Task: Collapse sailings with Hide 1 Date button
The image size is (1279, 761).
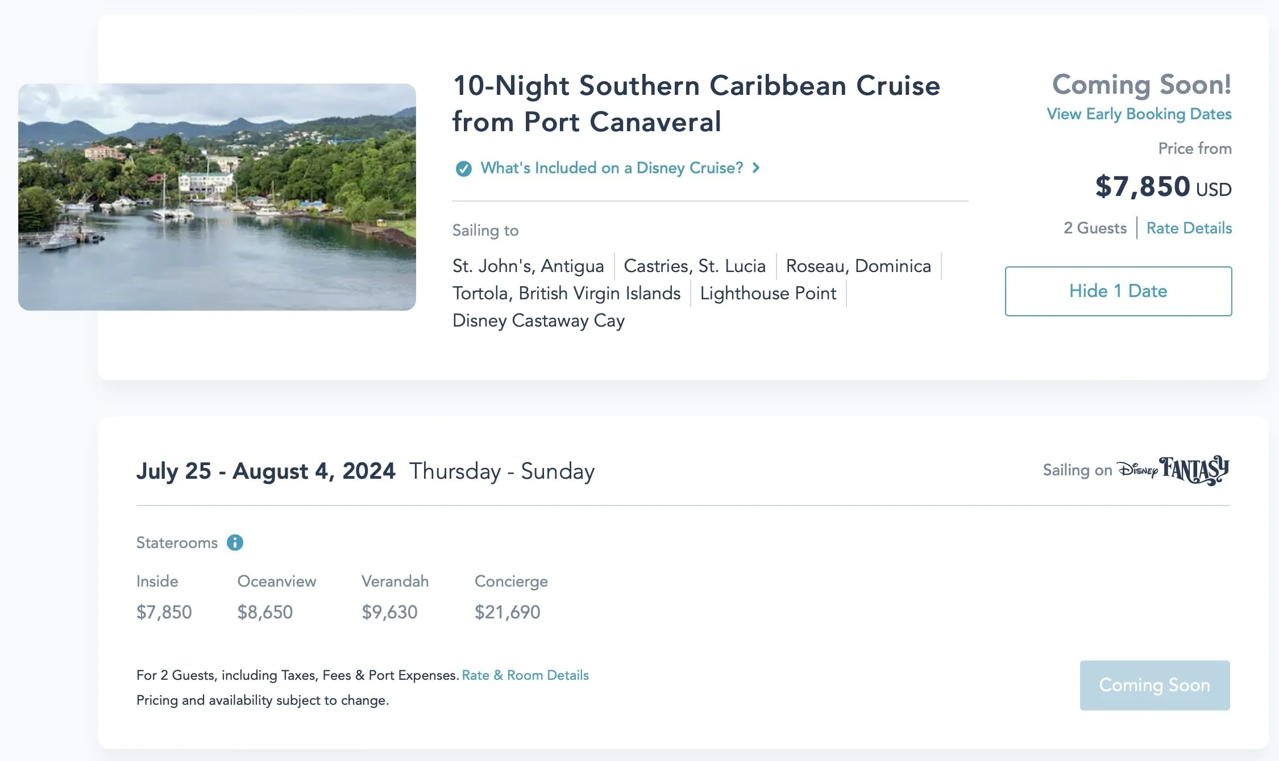Action: point(1118,291)
